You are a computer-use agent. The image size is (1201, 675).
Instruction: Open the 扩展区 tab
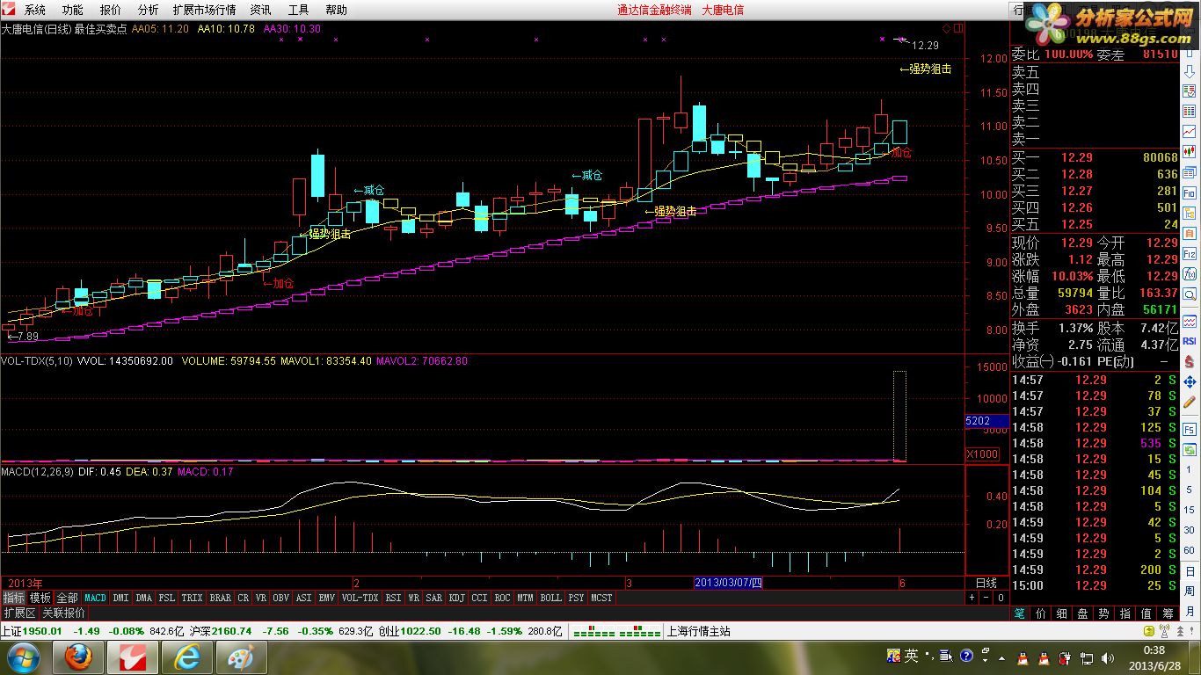pyautogui.click(x=19, y=613)
